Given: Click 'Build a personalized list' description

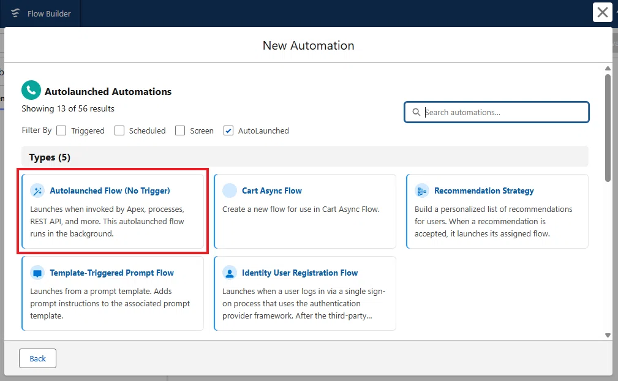Looking at the screenshot, I should point(494,221).
